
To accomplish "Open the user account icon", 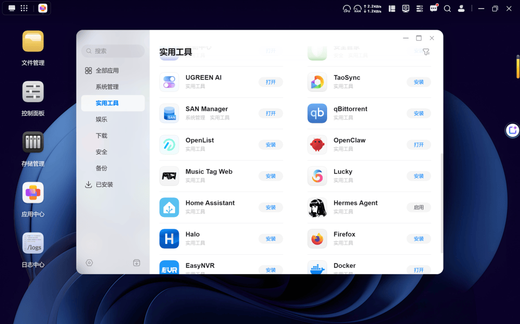I will pyautogui.click(x=461, y=9).
